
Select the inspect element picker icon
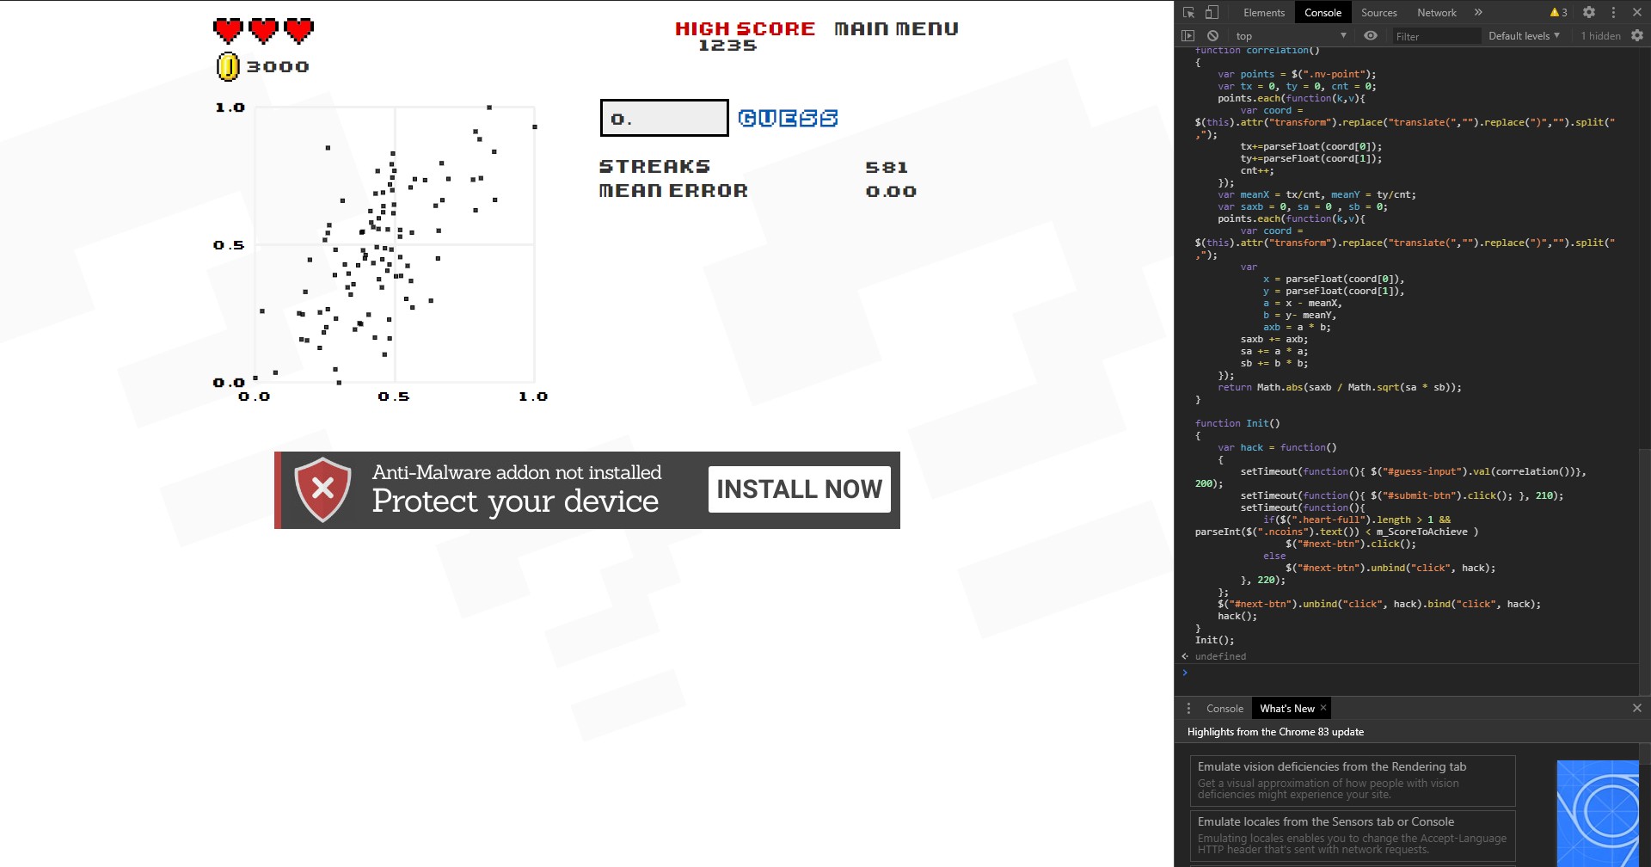point(1188,12)
